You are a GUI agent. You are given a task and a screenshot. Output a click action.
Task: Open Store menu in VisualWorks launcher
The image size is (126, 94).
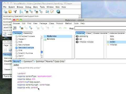pos(35,7)
